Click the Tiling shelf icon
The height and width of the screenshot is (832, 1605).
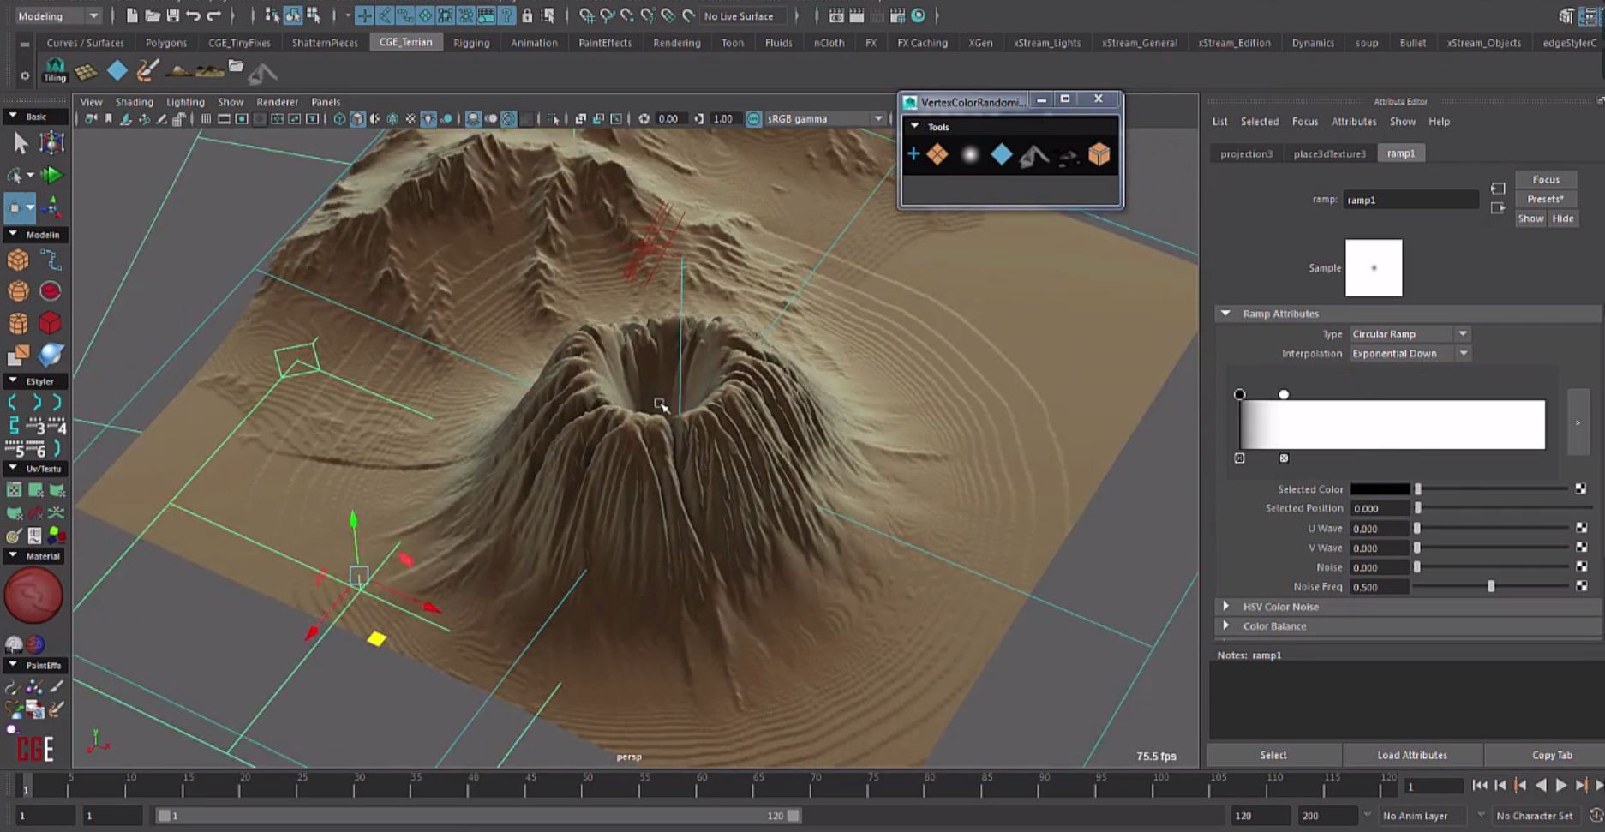click(x=54, y=70)
